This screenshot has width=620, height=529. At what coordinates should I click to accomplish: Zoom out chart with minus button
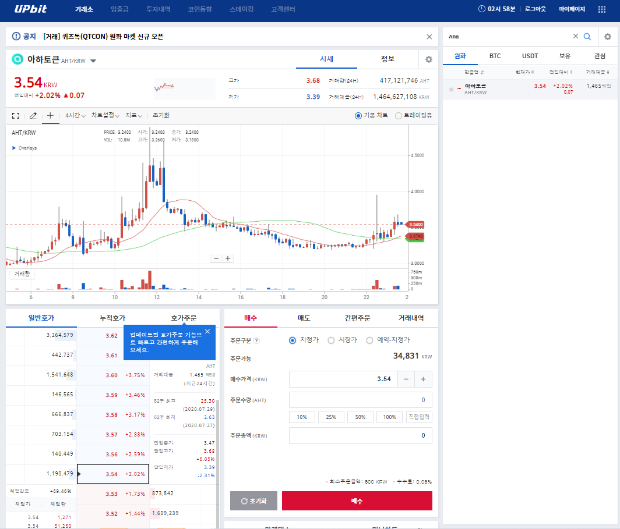pos(216,258)
